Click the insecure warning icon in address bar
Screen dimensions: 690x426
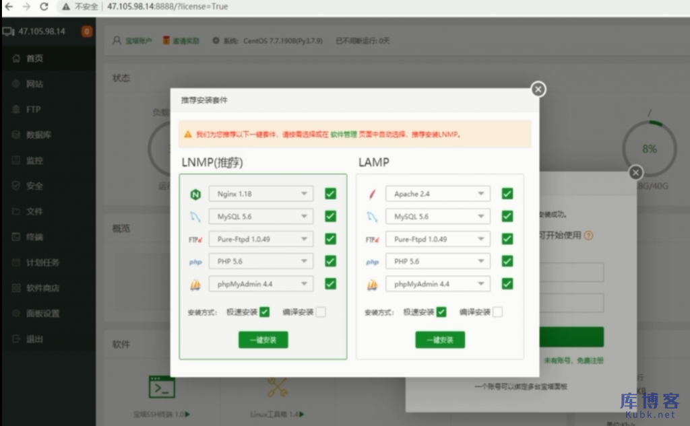coord(65,7)
